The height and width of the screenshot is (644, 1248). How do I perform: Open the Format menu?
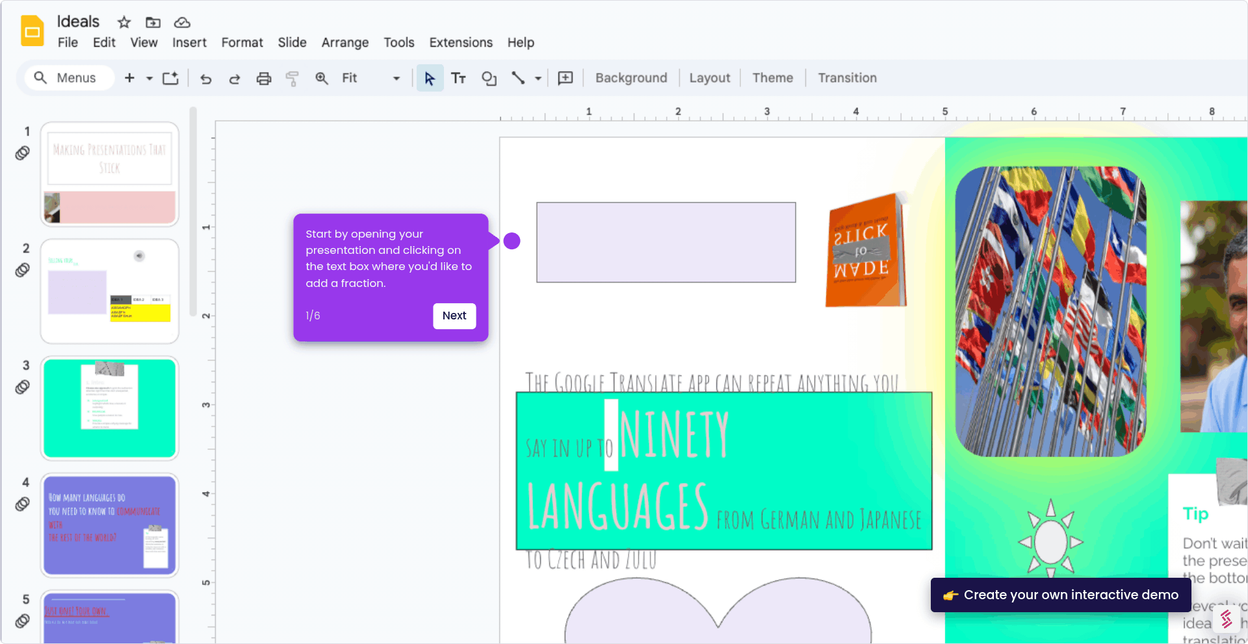pyautogui.click(x=242, y=42)
